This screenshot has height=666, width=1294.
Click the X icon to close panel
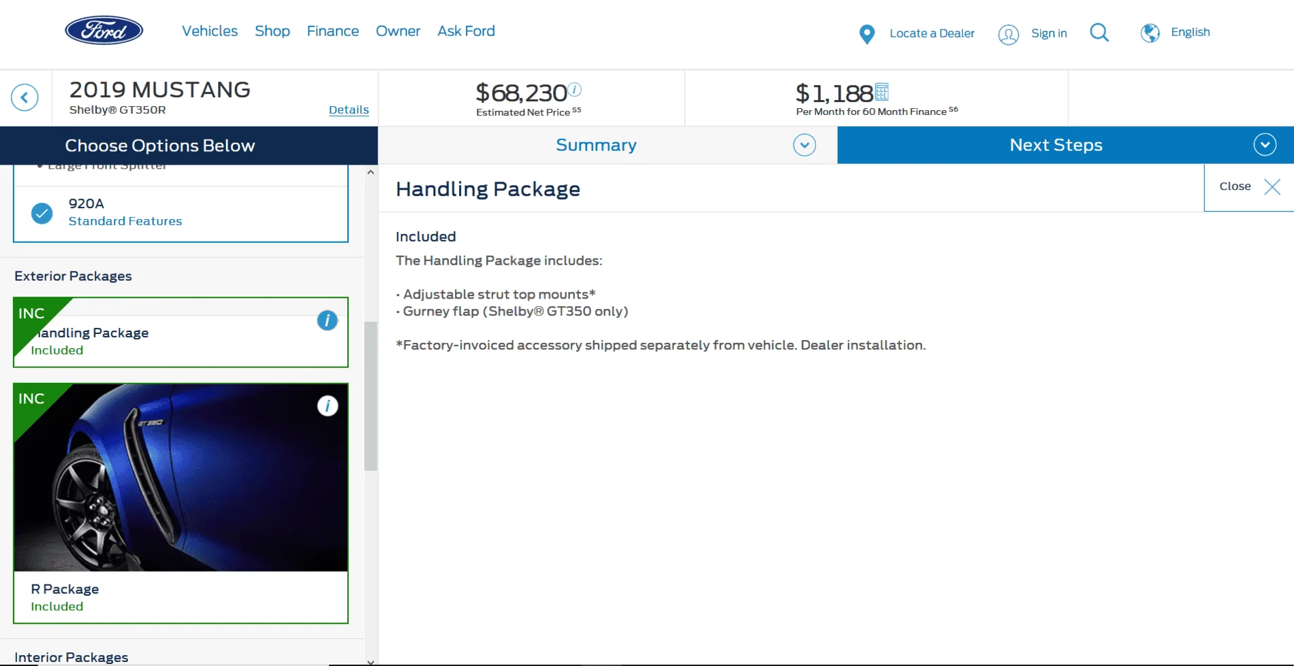point(1272,187)
